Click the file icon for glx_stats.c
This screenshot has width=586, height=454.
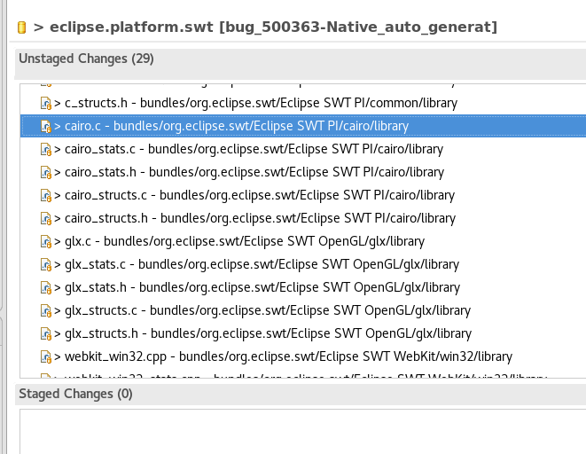coord(46,264)
